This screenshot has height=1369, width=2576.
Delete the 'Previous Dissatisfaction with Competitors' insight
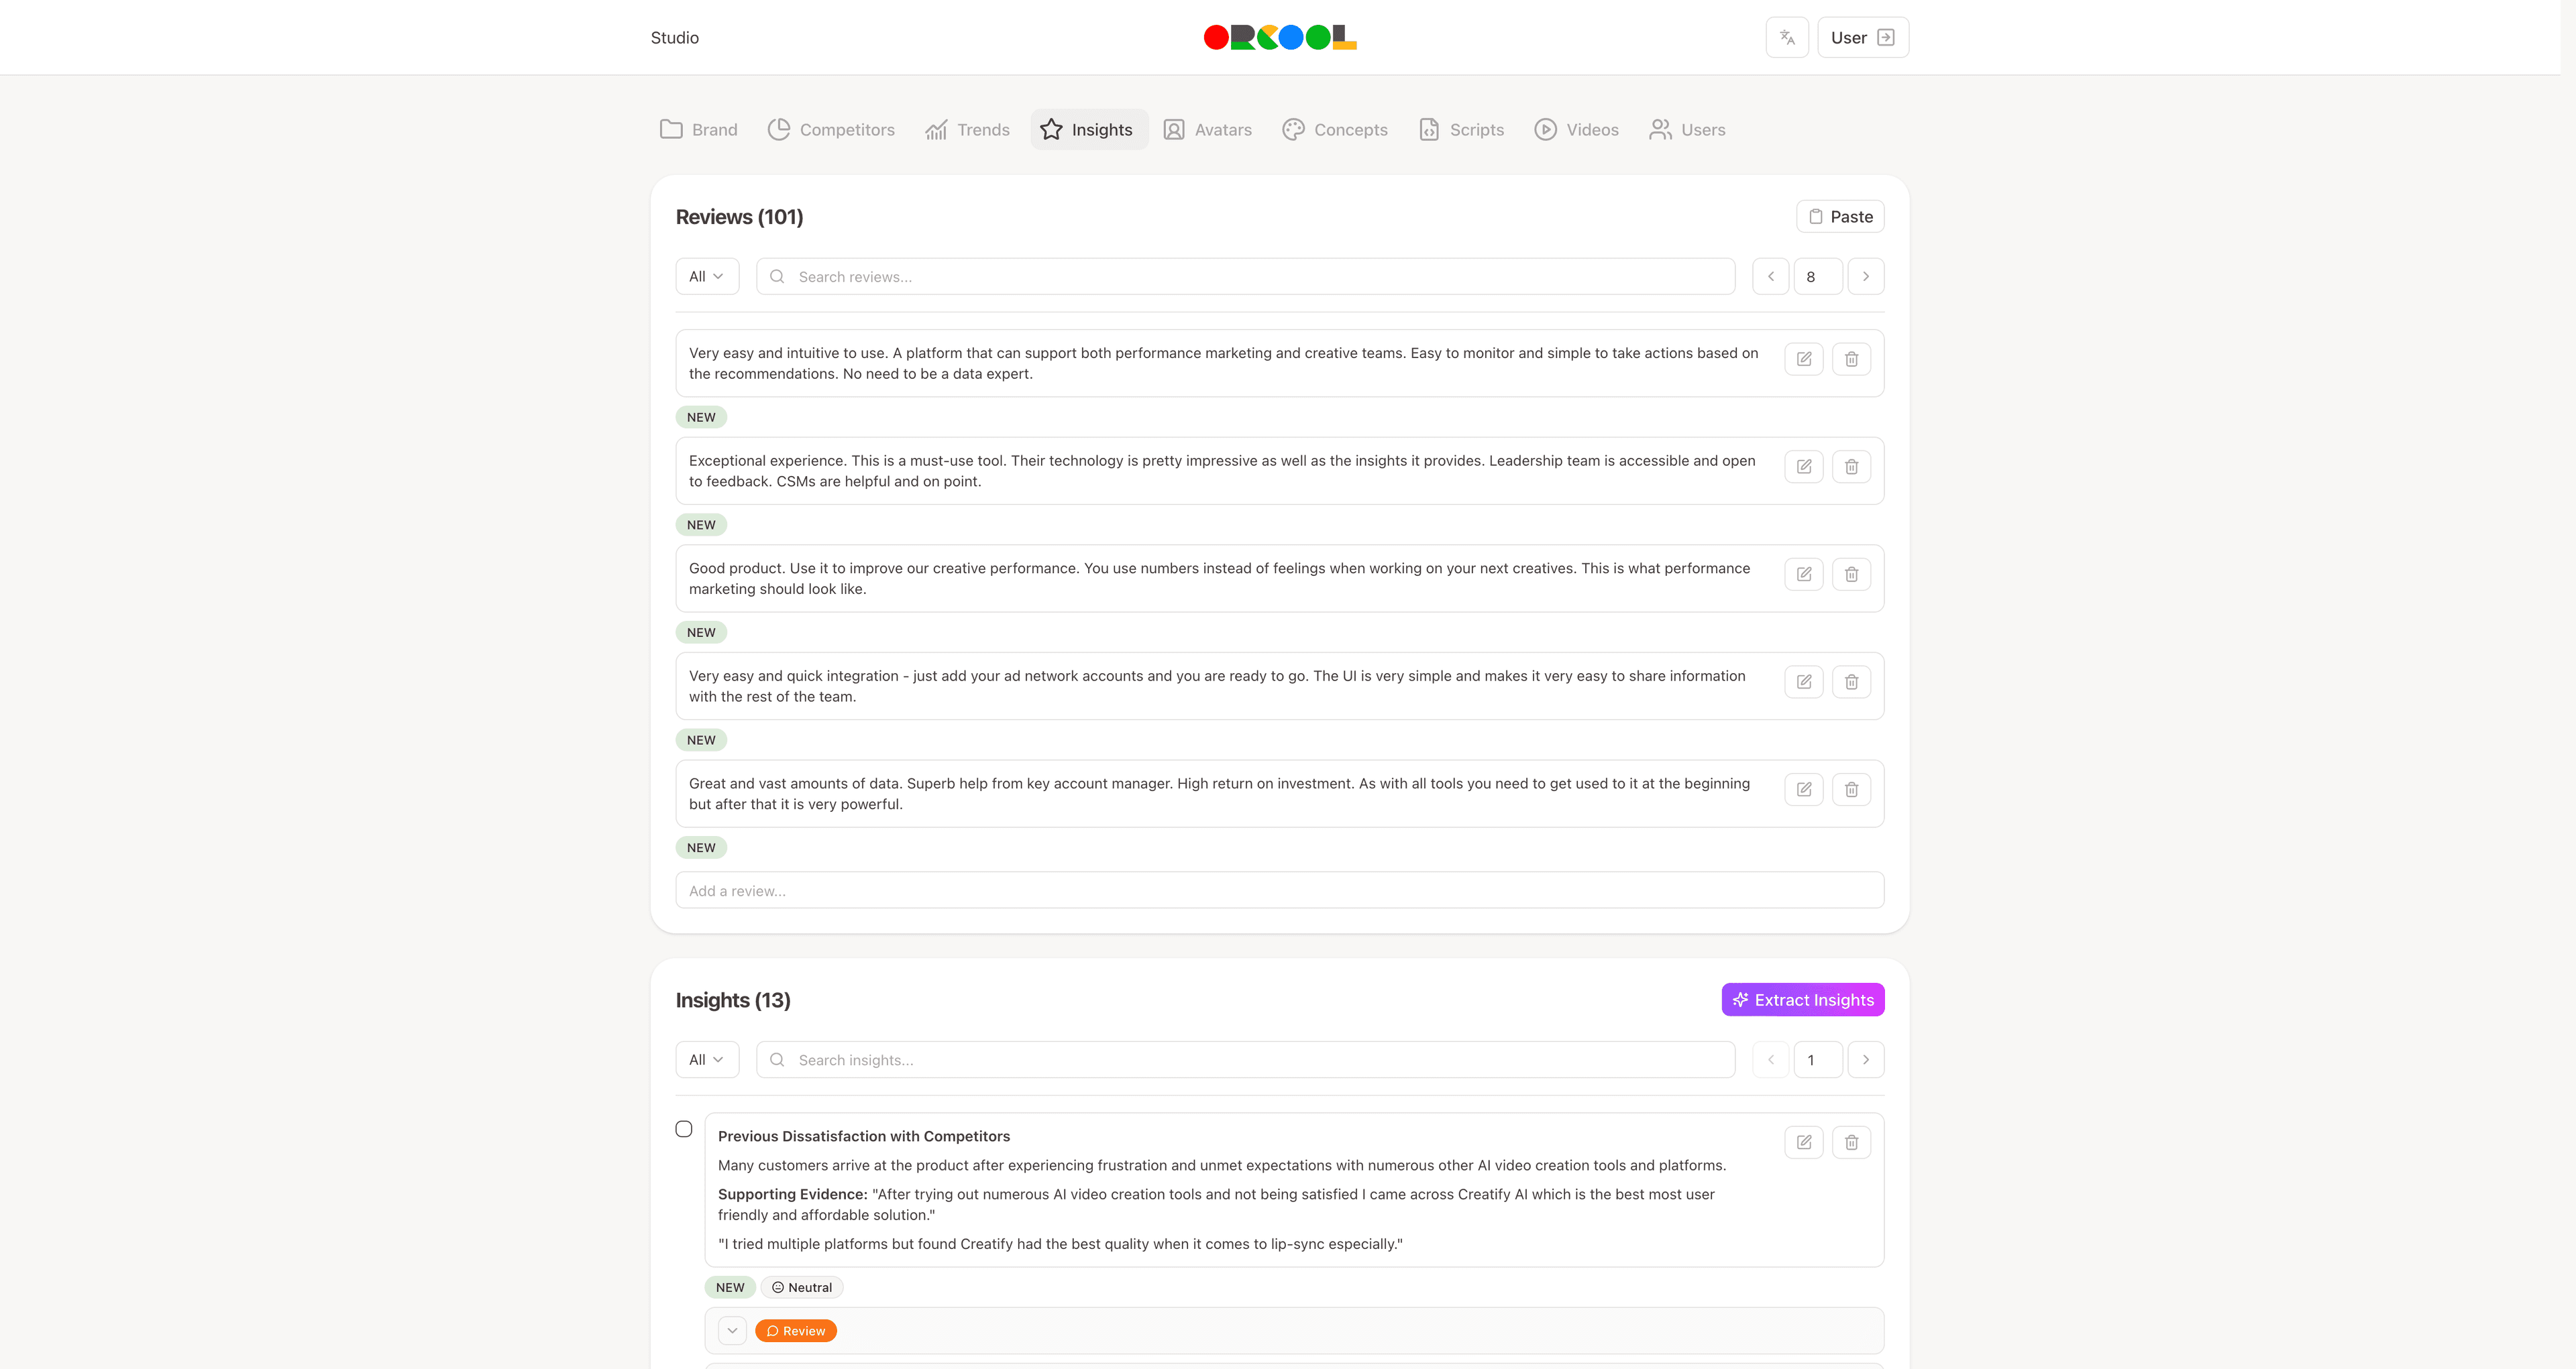[x=1851, y=1142]
